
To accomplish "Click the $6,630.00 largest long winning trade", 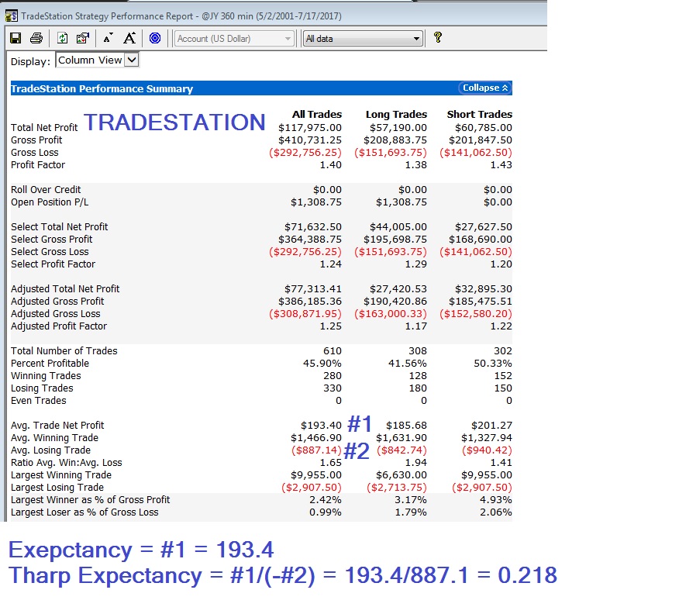I will click(x=402, y=475).
